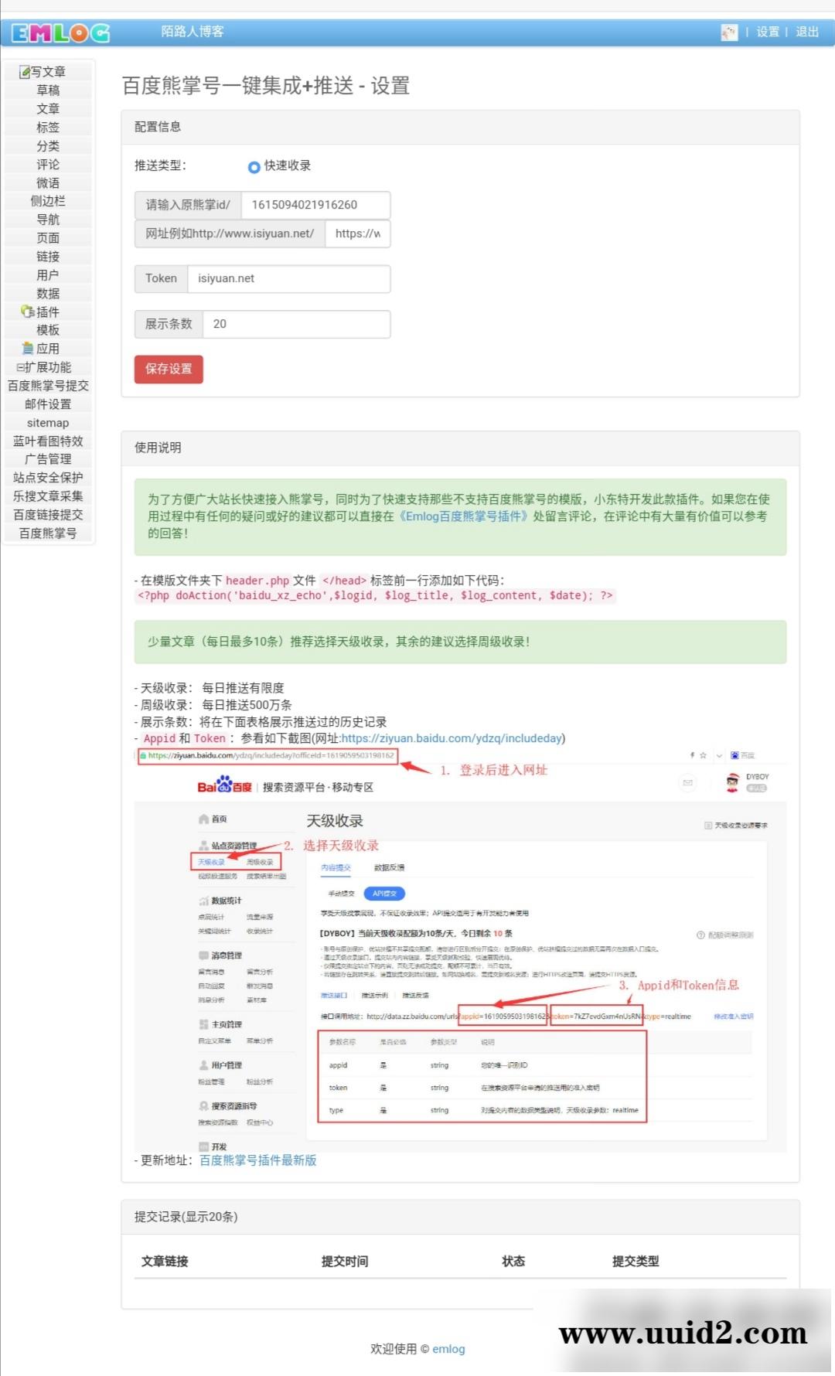Open 页面 in the sidebar
Viewport: 835px width, 1376px height.
tap(48, 238)
